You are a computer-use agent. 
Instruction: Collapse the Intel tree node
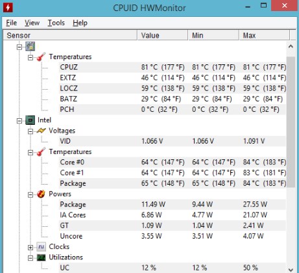pos(19,121)
